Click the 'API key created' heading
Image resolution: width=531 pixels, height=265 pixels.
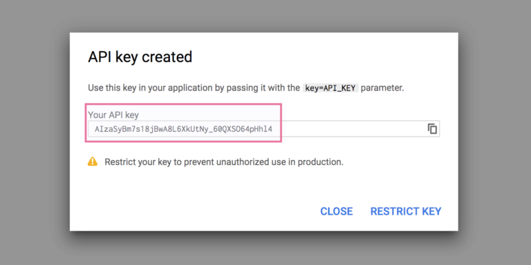[140, 57]
